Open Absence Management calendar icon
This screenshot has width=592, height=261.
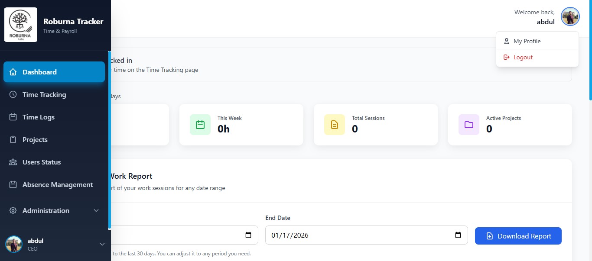click(x=13, y=184)
